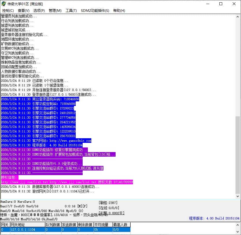Open the SDM2功能插件(S) menu
This screenshot has width=241, height=235.
(x=95, y=11)
